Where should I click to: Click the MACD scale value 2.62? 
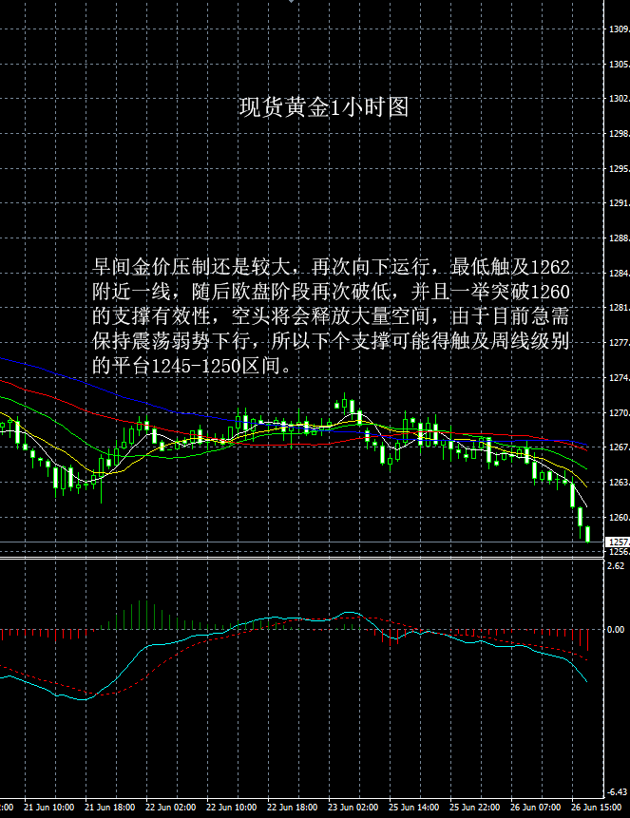pos(616,566)
